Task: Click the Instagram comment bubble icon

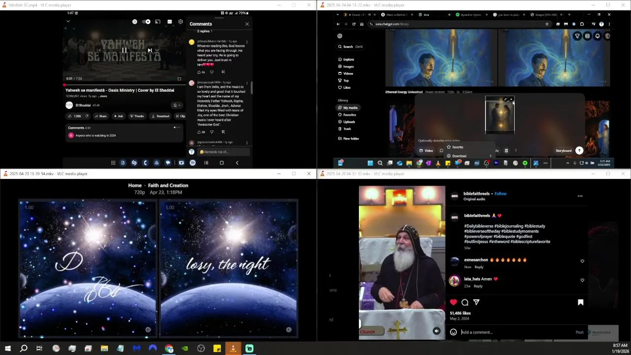Action: pyautogui.click(x=465, y=302)
